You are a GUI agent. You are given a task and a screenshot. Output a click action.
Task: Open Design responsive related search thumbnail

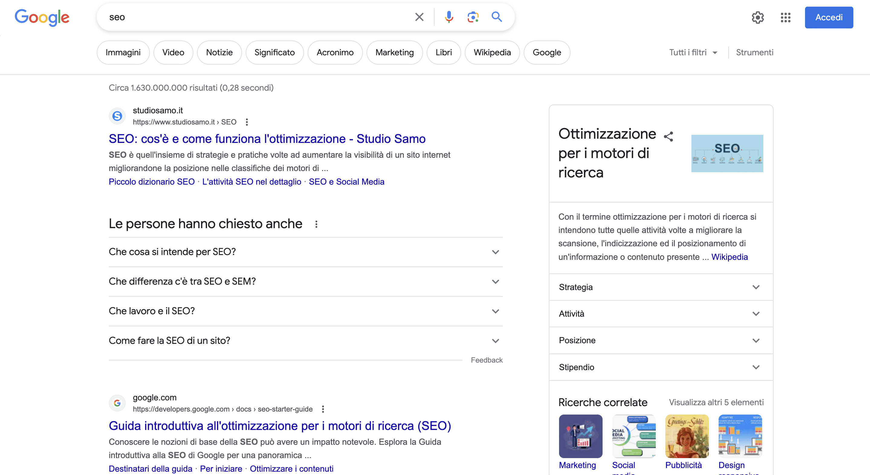click(x=740, y=436)
